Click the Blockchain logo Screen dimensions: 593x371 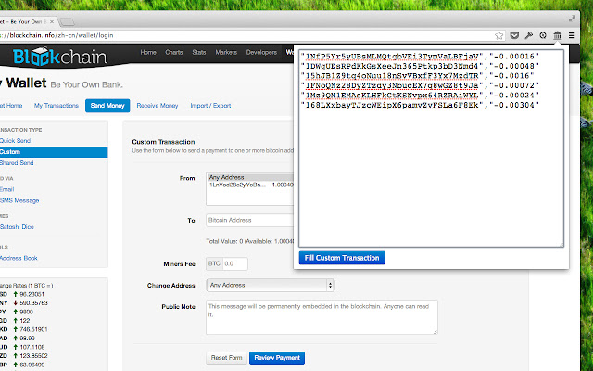pos(59,57)
